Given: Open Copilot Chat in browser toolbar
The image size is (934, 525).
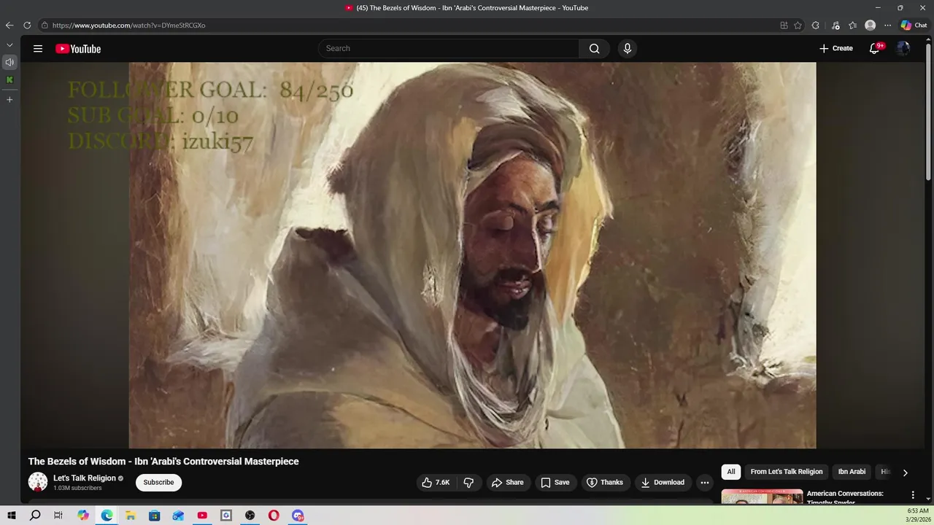Looking at the screenshot, I should [x=914, y=25].
